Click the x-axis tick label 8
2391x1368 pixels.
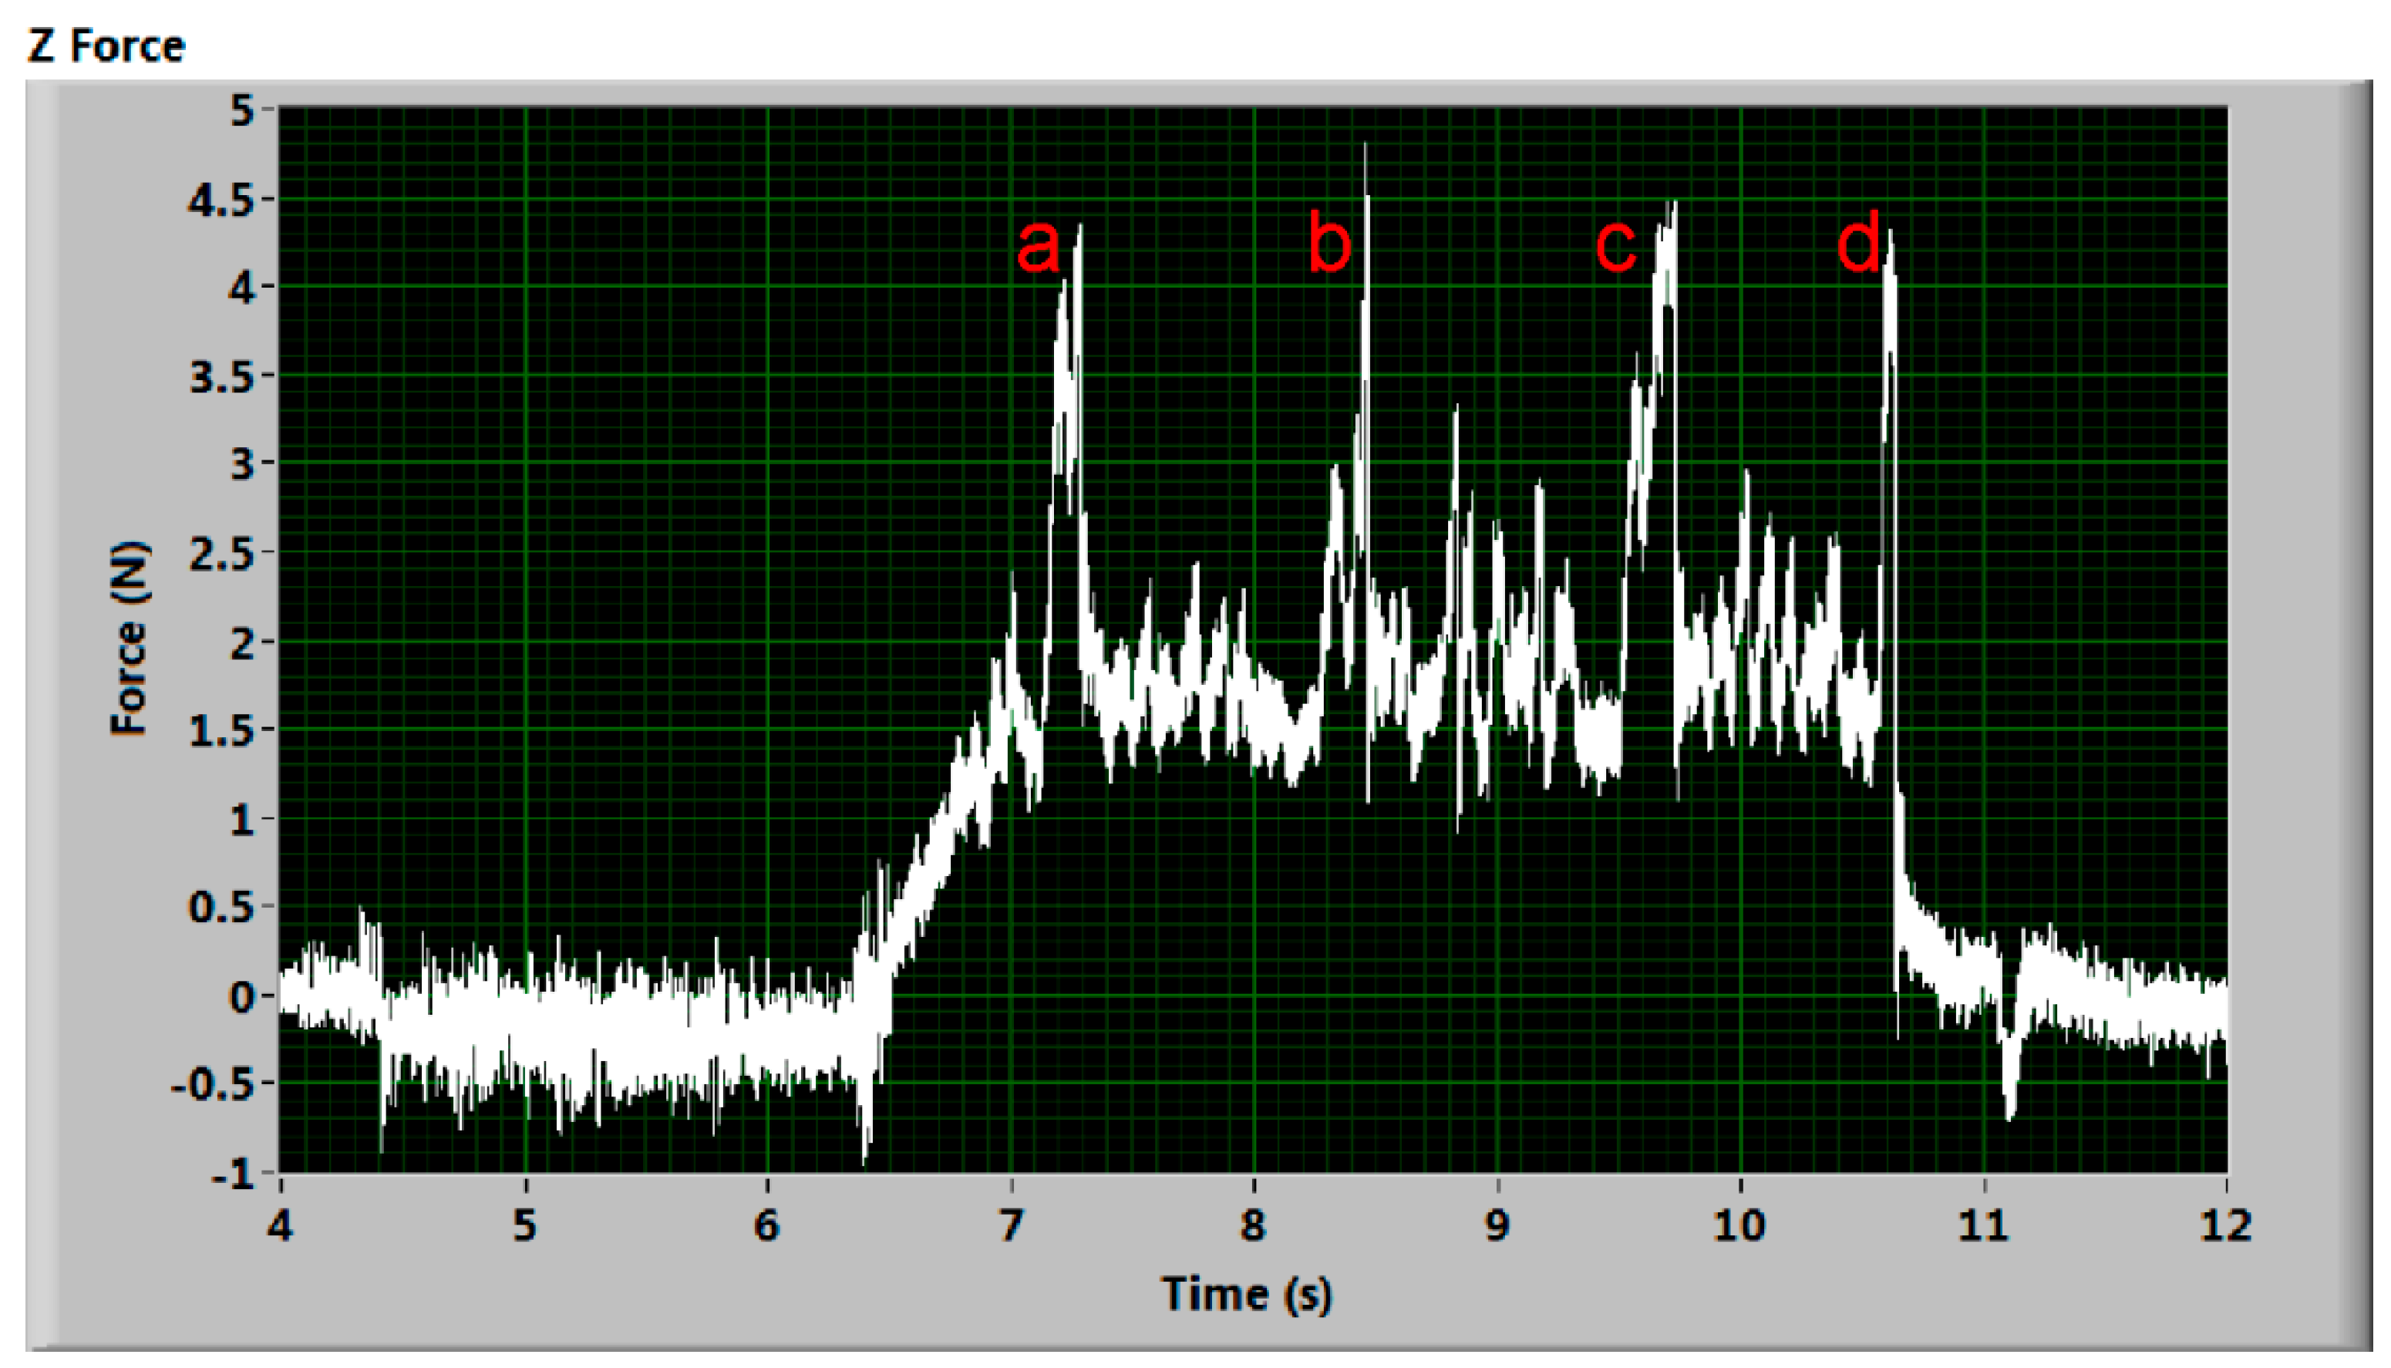pos(1254,1225)
